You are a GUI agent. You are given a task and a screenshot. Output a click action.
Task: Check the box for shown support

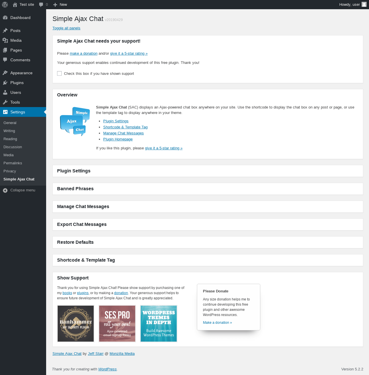(x=59, y=73)
